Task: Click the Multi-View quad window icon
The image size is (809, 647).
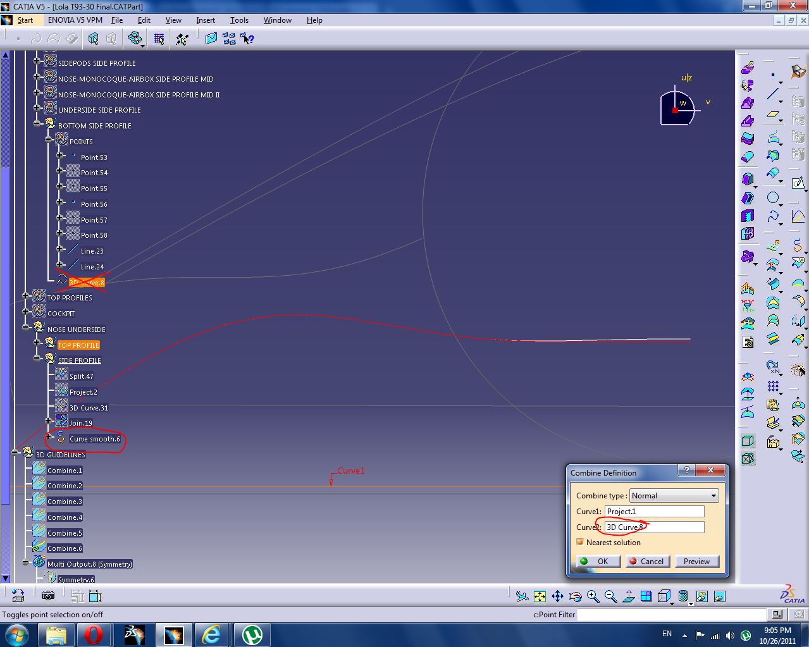Action: [646, 596]
